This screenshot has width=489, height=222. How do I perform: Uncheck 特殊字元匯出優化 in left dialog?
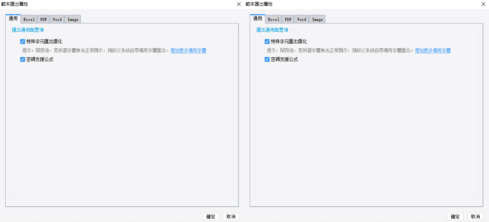(22, 42)
